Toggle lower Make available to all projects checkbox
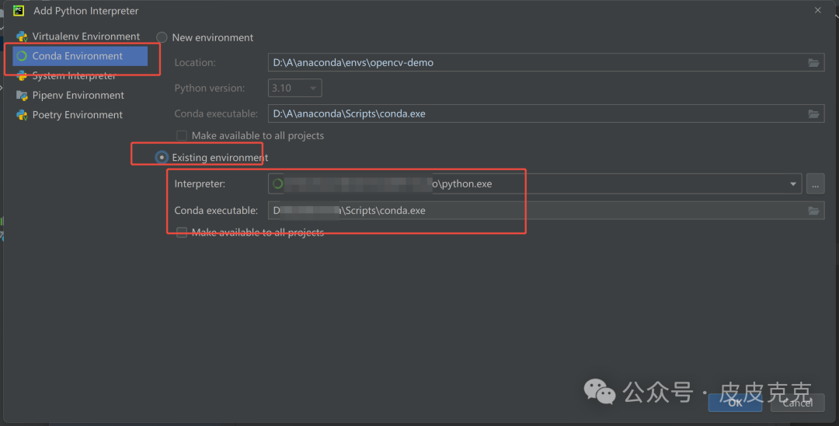This screenshot has height=426, width=839. 182,232
